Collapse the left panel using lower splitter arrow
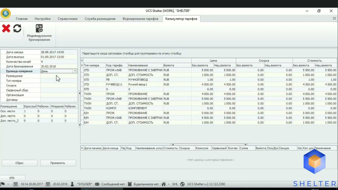The image size is (338, 190). pyautogui.click(x=79, y=125)
